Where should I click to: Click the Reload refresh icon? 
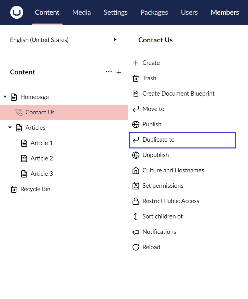pos(136,247)
